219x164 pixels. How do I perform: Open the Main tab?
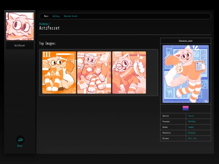pyautogui.click(x=46, y=16)
